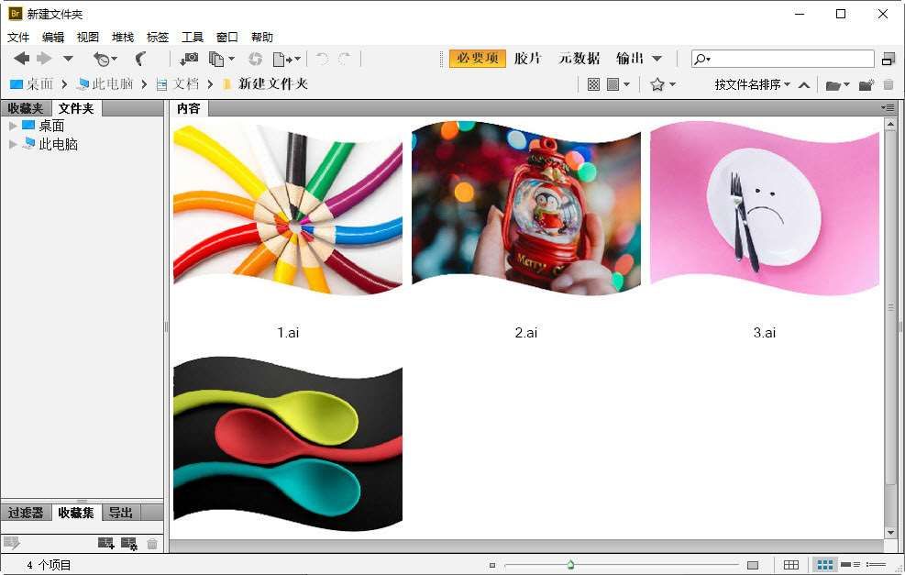
Task: Switch to 输出 workspace
Action: 630,59
